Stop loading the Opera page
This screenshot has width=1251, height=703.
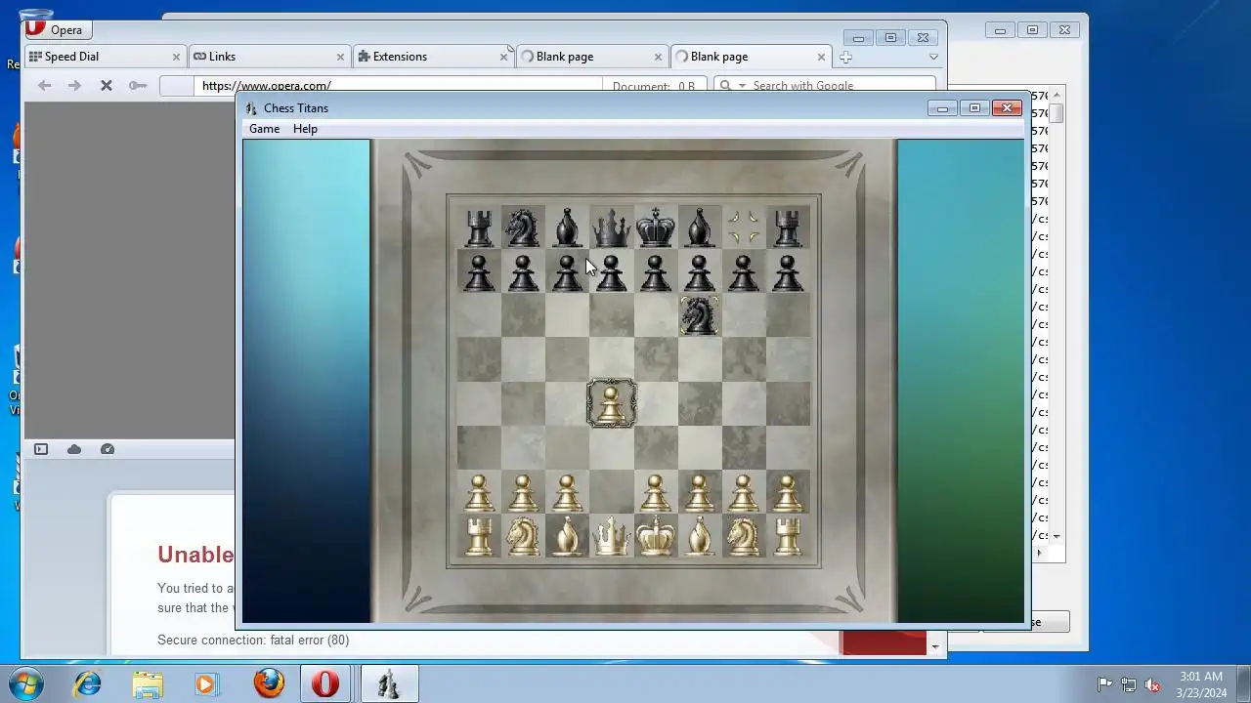coord(107,86)
